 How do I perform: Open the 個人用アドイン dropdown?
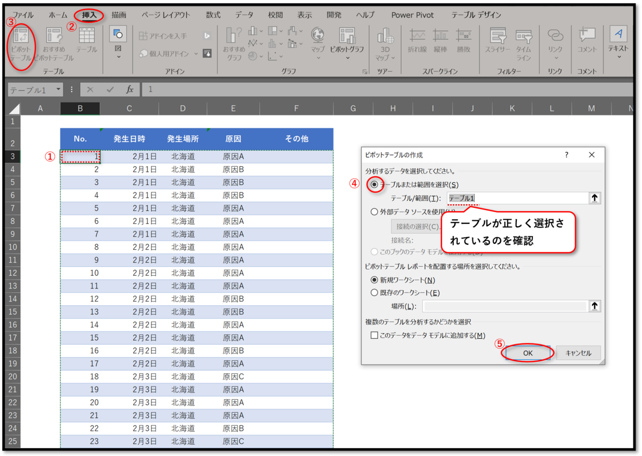point(196,53)
